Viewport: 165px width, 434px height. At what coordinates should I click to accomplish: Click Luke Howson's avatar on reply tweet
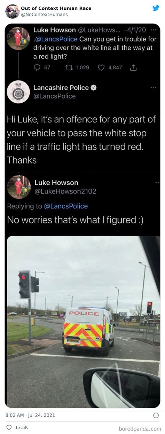click(19, 187)
